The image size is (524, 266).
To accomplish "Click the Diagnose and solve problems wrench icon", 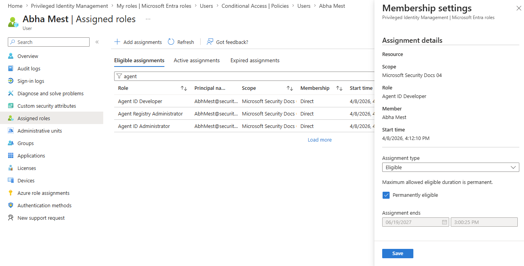I will click(11, 93).
